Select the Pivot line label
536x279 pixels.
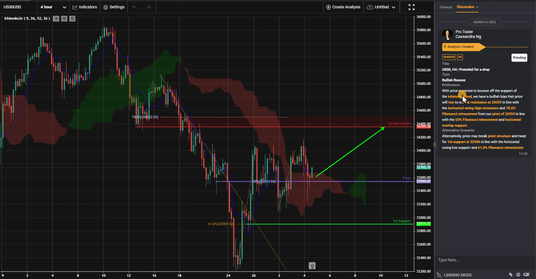coord(407,178)
